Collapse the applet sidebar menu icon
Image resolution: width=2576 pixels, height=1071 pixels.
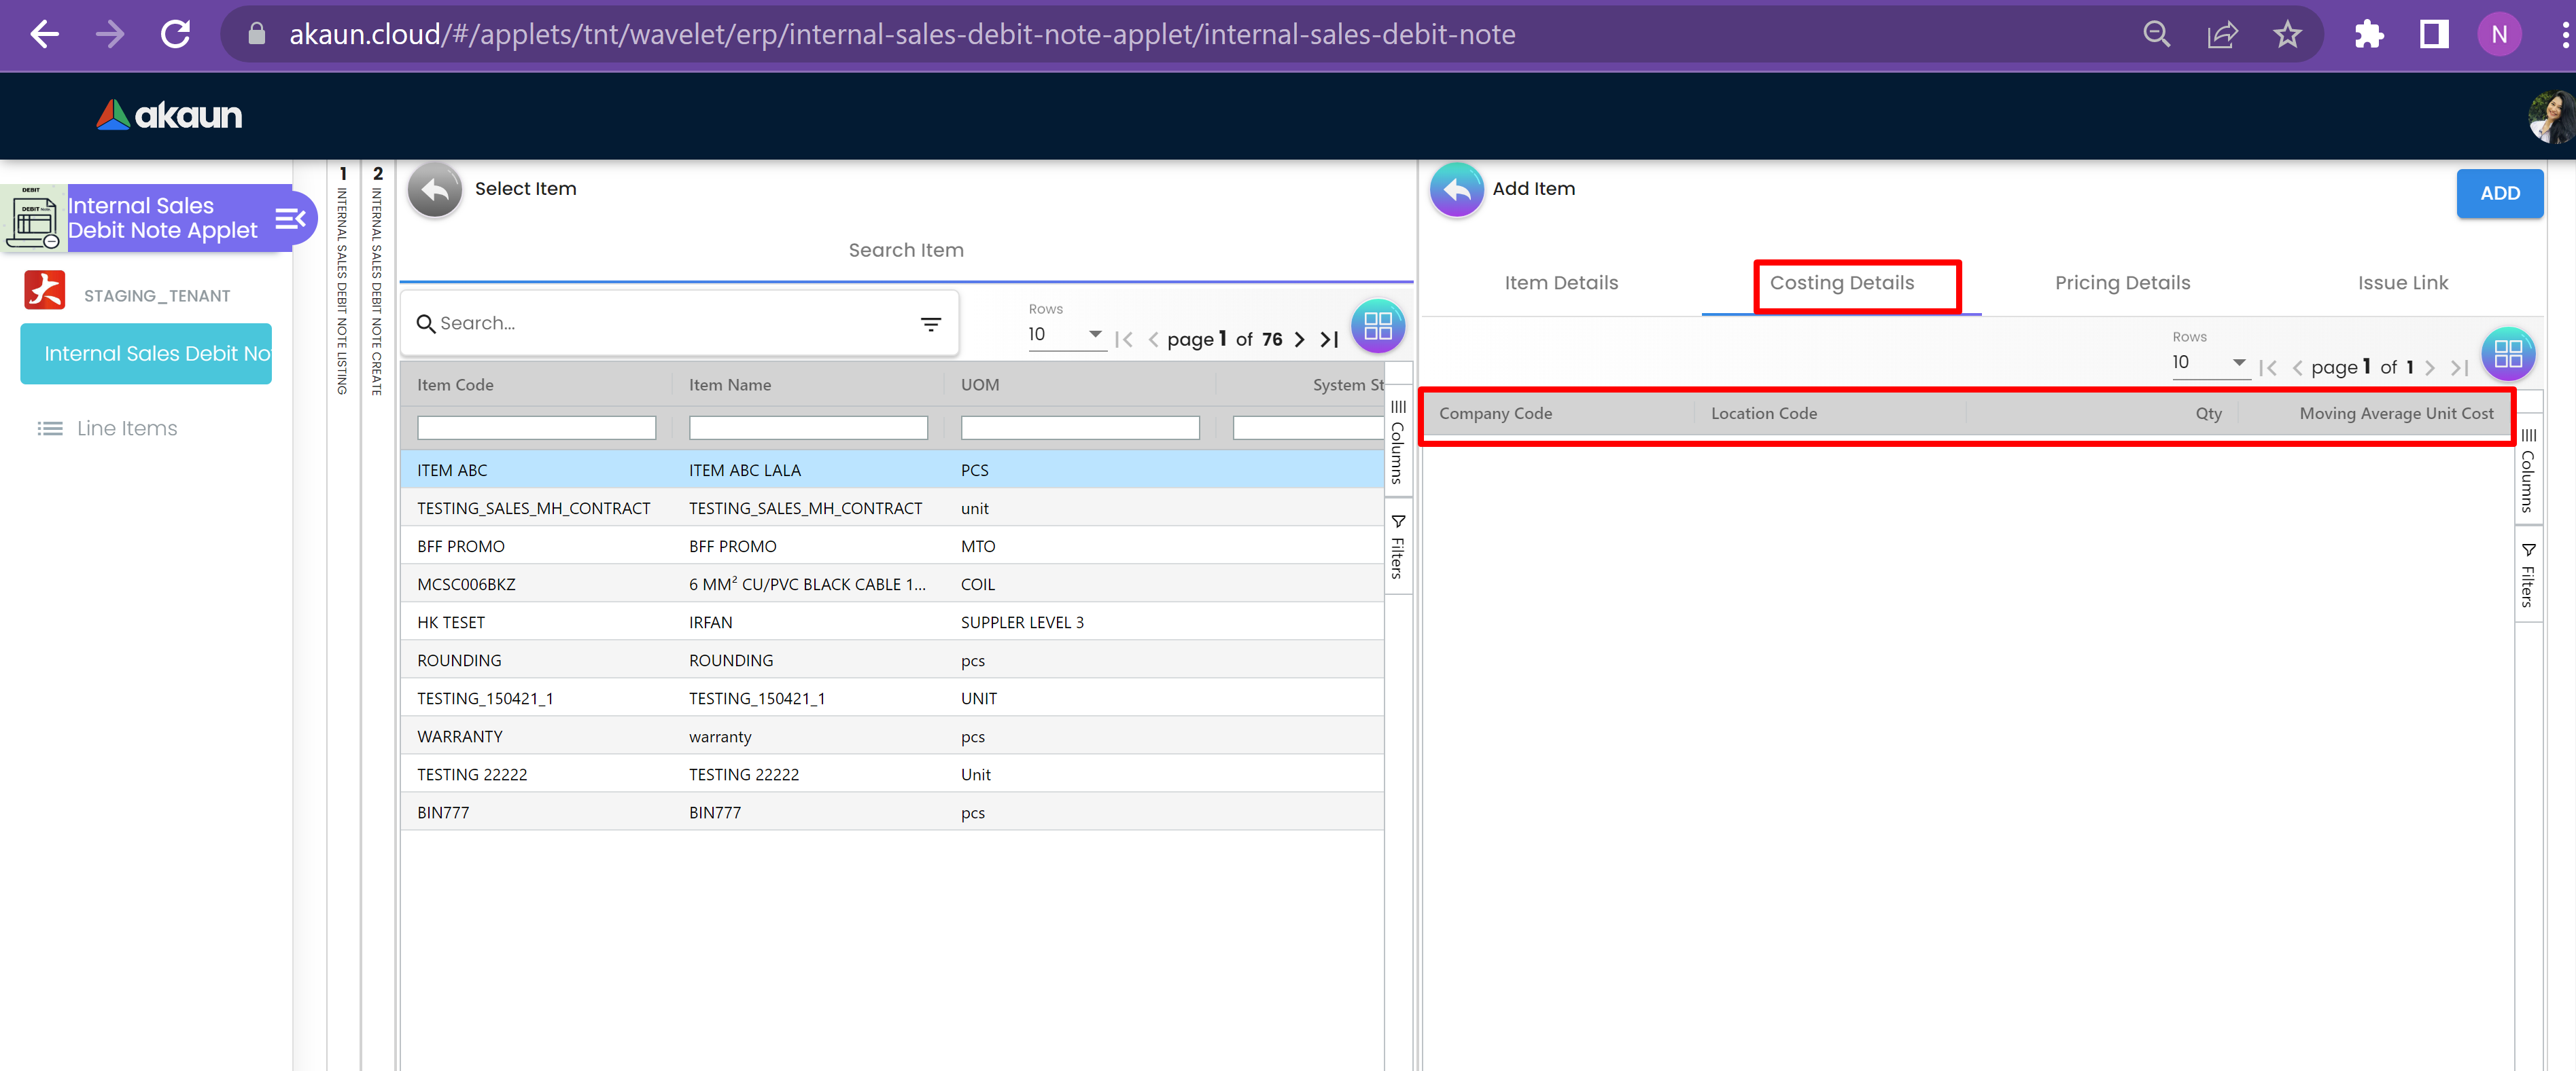tap(290, 218)
